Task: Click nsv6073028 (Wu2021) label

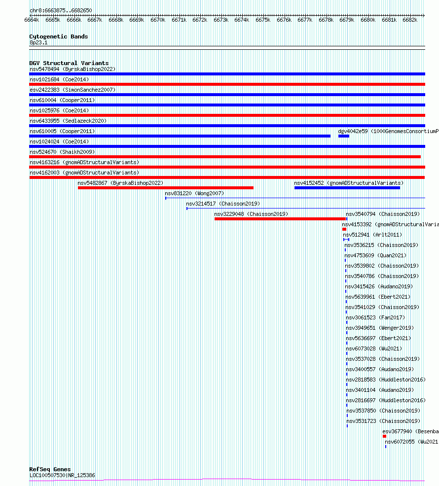Action: (374, 348)
